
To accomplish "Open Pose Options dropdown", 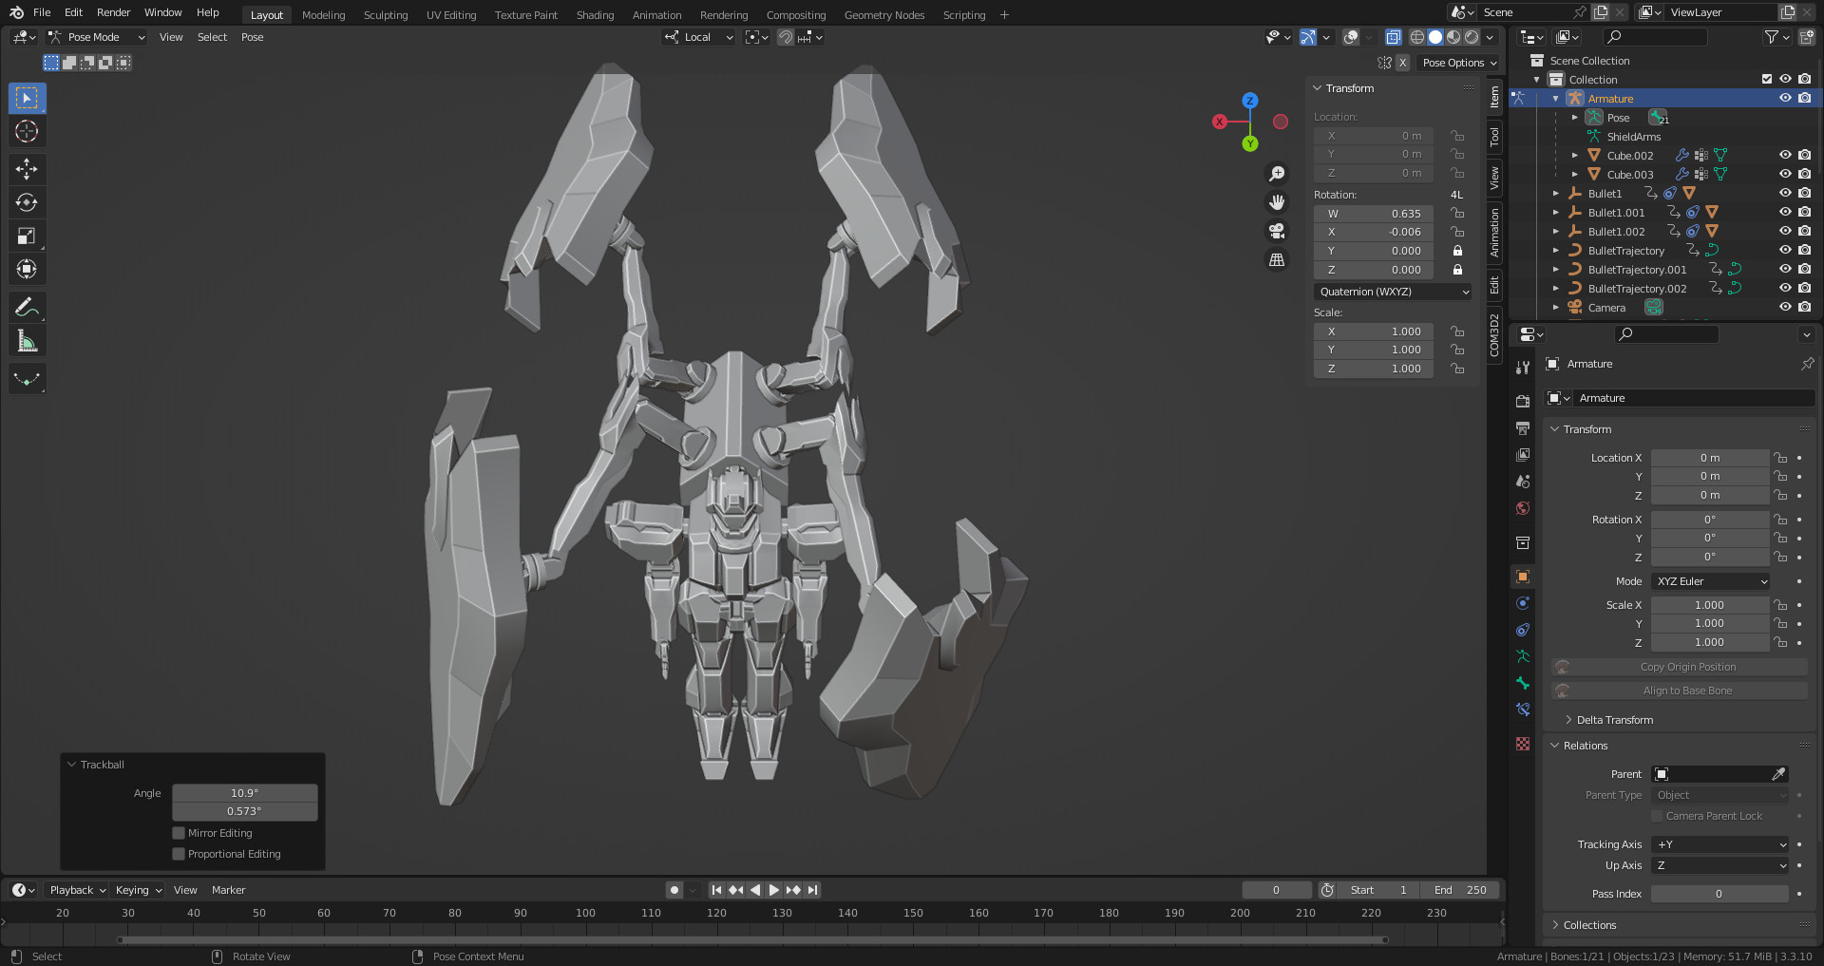I will pos(1459,63).
